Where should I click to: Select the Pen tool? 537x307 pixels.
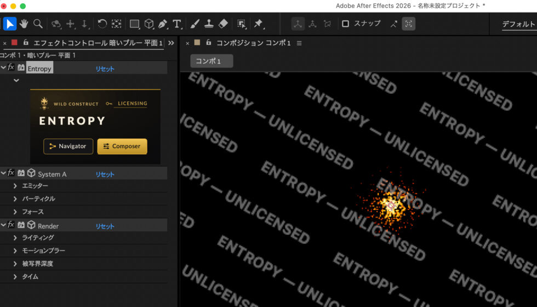163,24
